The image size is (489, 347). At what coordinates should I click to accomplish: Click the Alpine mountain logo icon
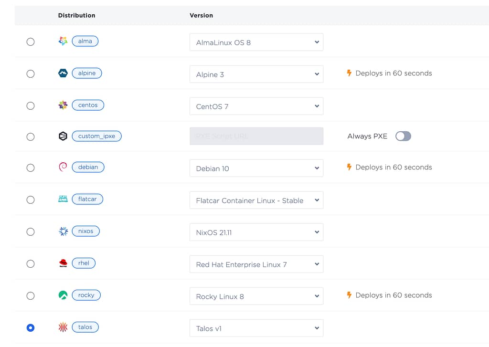pos(63,73)
